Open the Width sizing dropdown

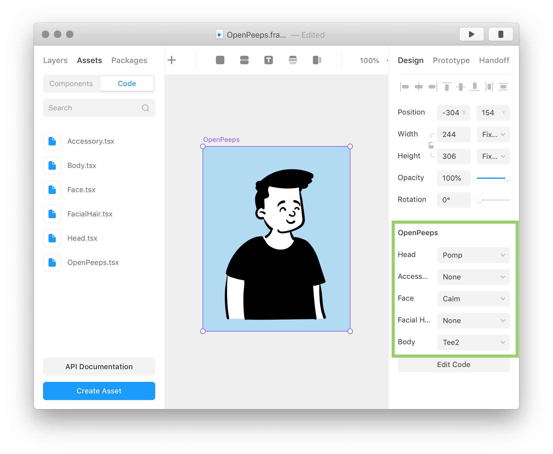493,135
